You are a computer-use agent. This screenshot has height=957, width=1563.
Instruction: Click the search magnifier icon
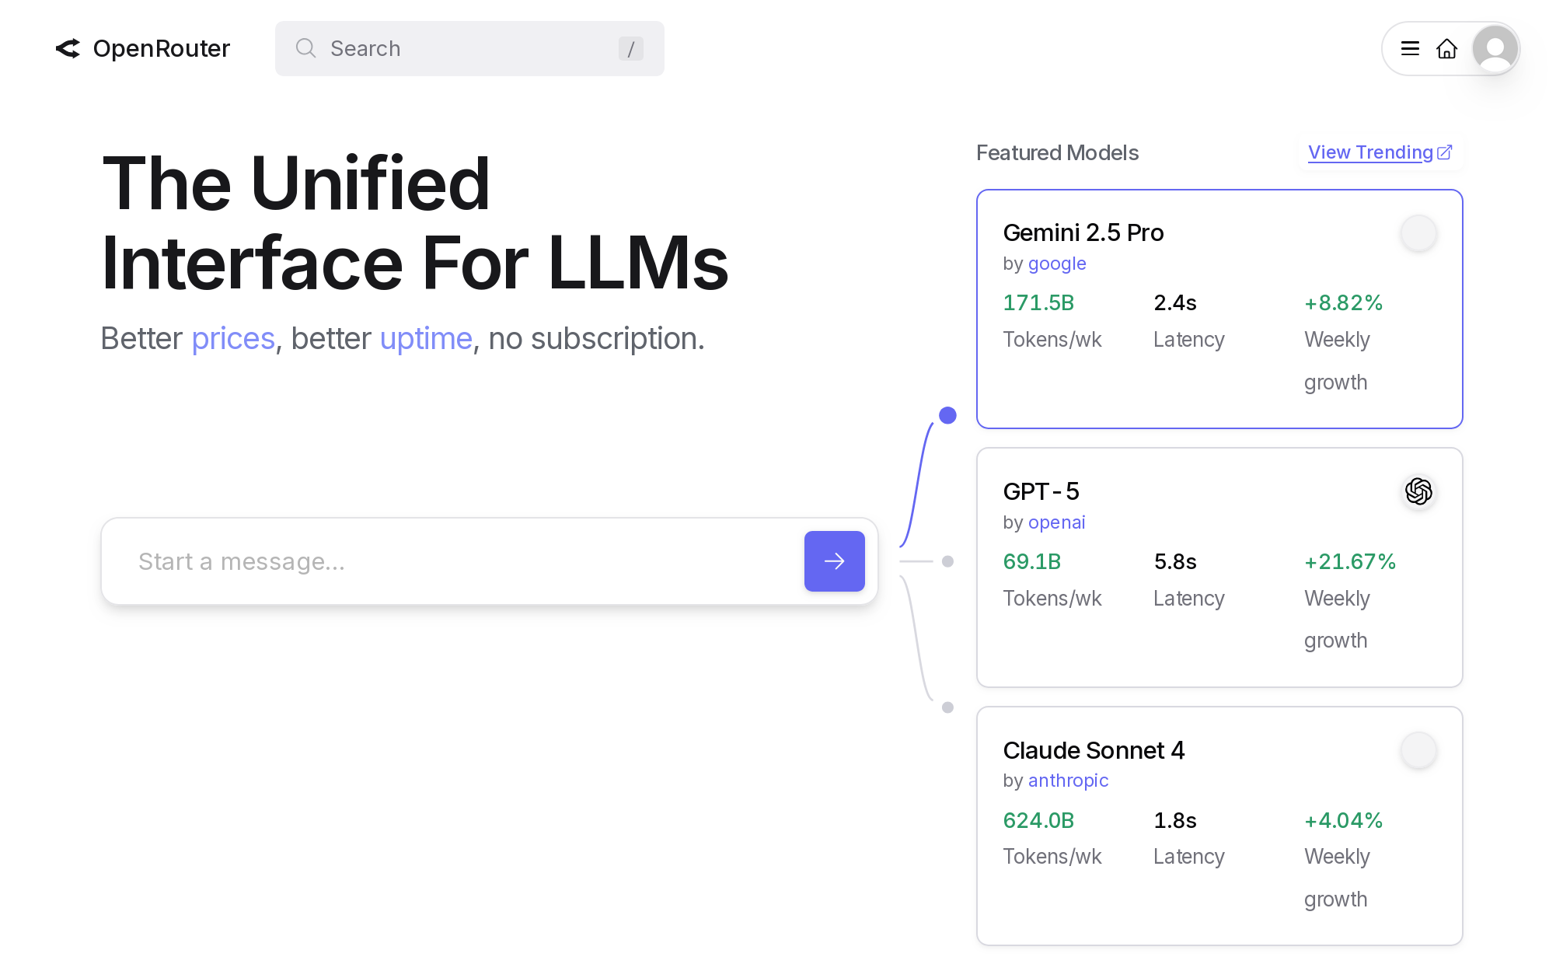[x=305, y=48]
